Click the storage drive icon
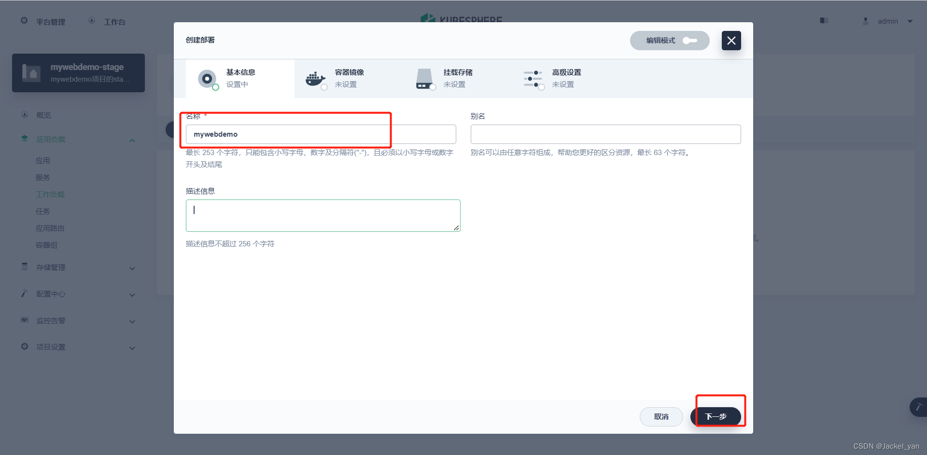Image resolution: width=927 pixels, height=455 pixels. tap(424, 79)
